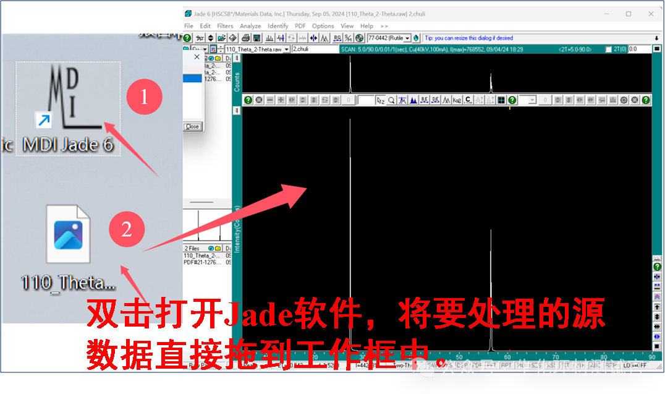665x394 pixels.
Task: Click inside the 2,chuli text field
Action: click(x=315, y=49)
